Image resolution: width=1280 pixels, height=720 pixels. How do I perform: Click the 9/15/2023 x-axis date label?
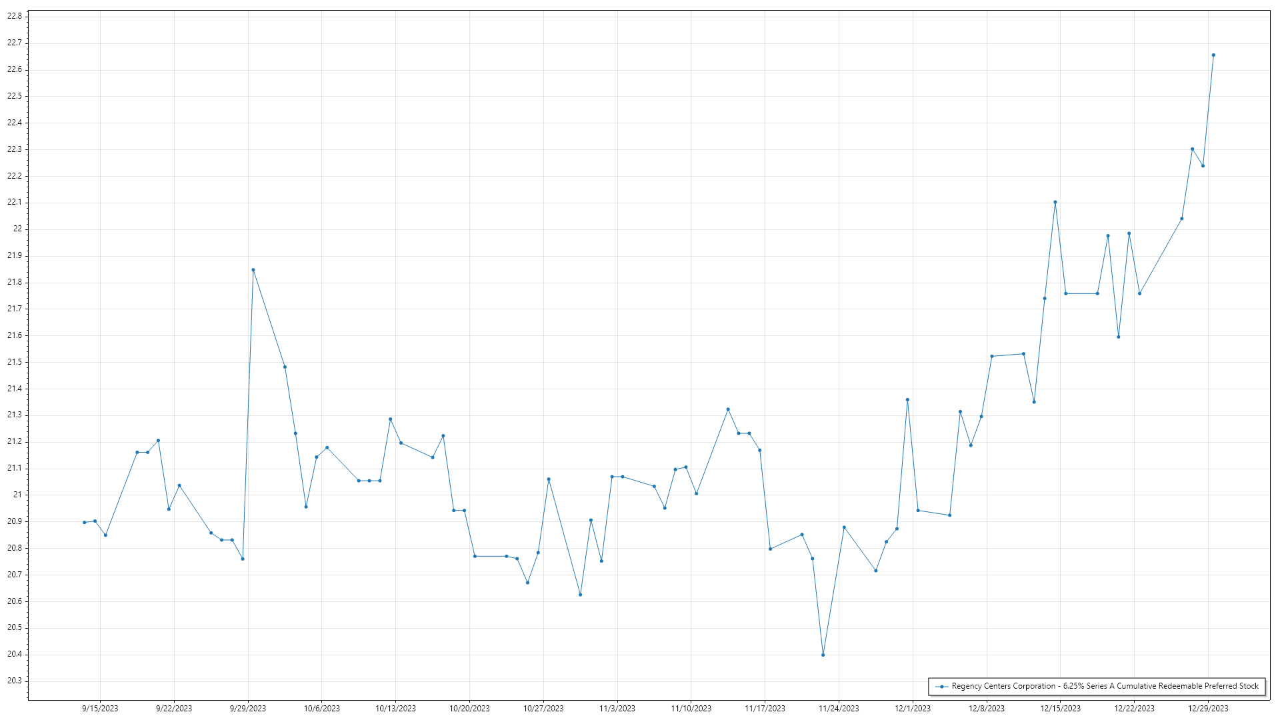[x=100, y=709]
